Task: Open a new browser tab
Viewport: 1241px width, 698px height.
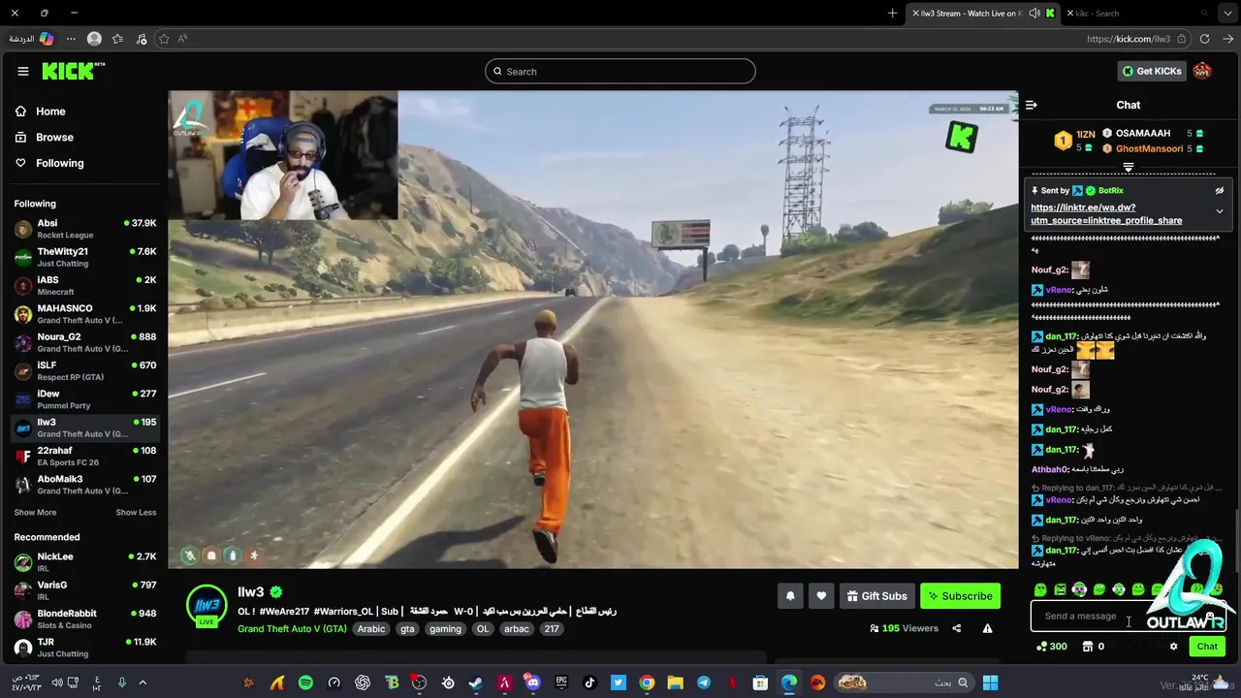Action: (x=892, y=14)
